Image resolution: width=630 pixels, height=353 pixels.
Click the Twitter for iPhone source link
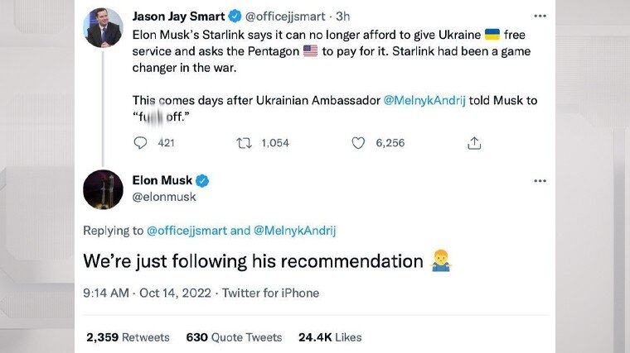pos(270,293)
